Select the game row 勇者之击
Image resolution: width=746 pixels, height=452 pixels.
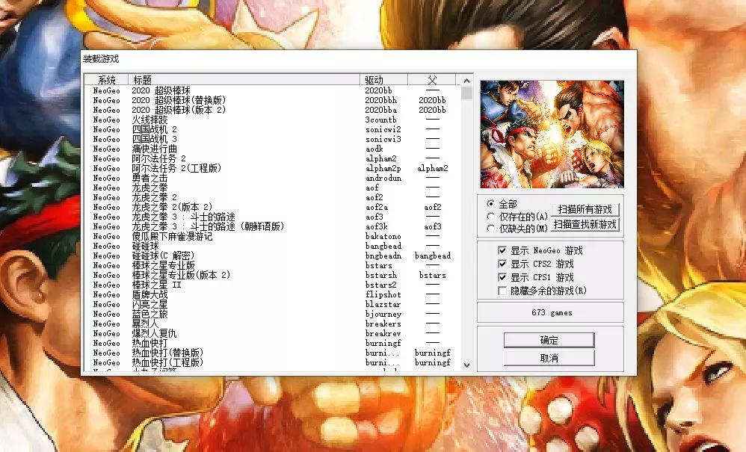pos(273,178)
